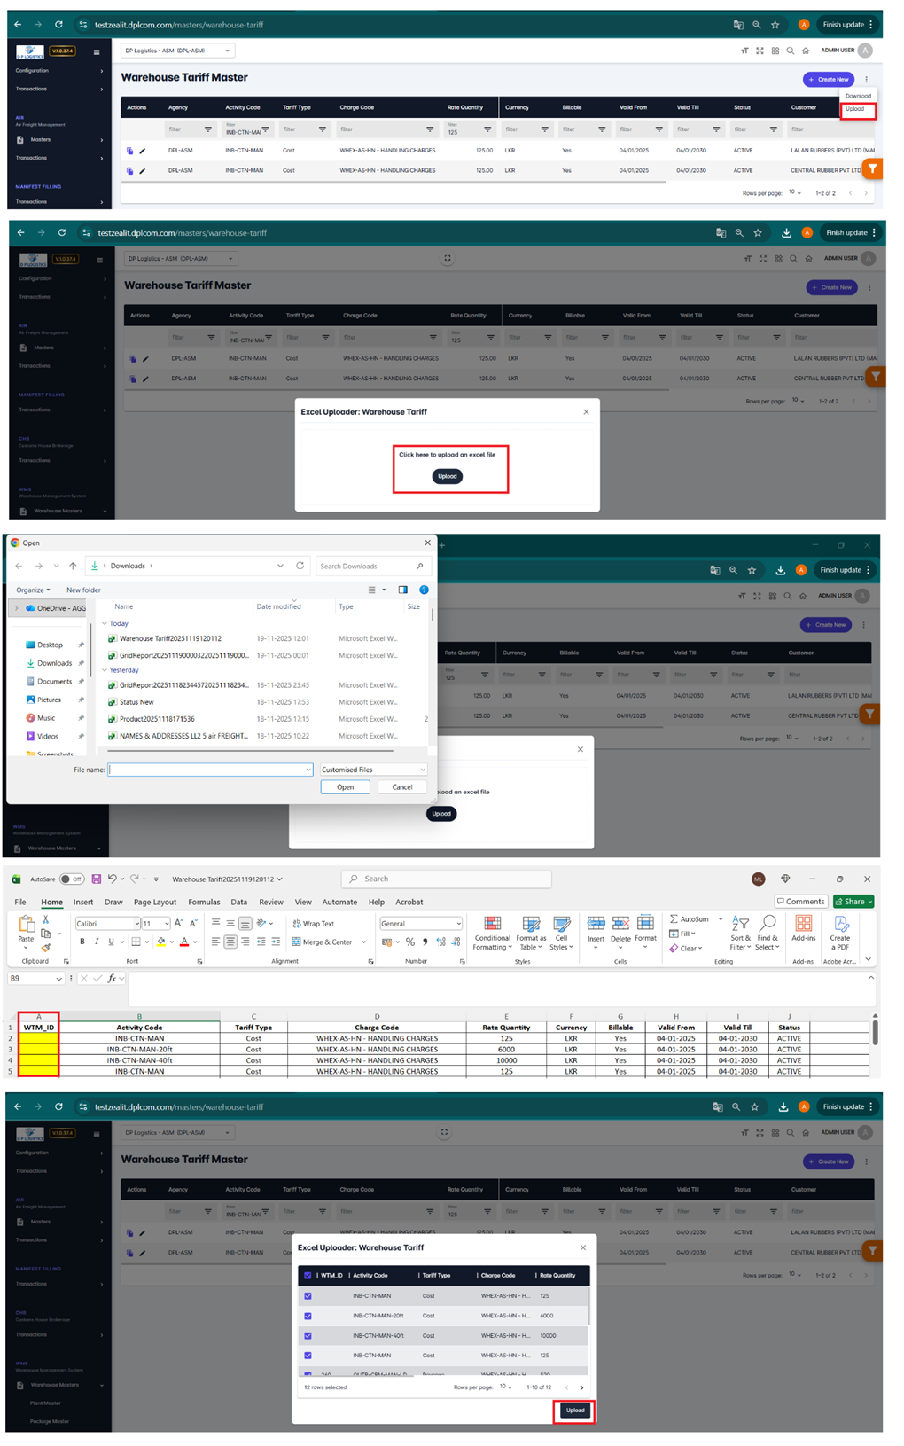
Task: Click the Find & Select magnifier icon
Action: 767,925
